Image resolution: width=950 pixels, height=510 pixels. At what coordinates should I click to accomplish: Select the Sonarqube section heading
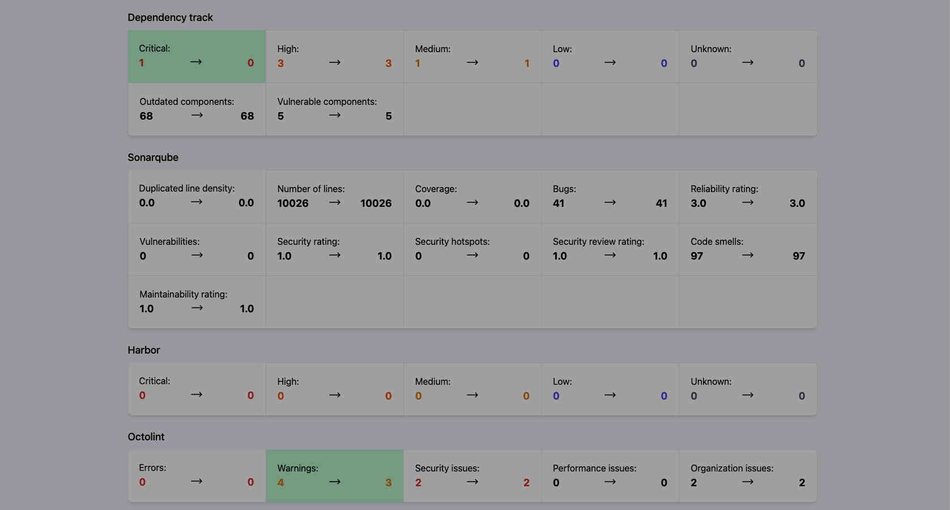(x=153, y=158)
